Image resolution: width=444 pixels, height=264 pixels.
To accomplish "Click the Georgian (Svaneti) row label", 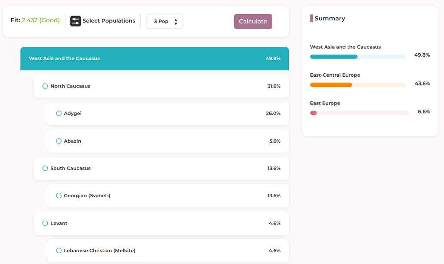I will [87, 196].
